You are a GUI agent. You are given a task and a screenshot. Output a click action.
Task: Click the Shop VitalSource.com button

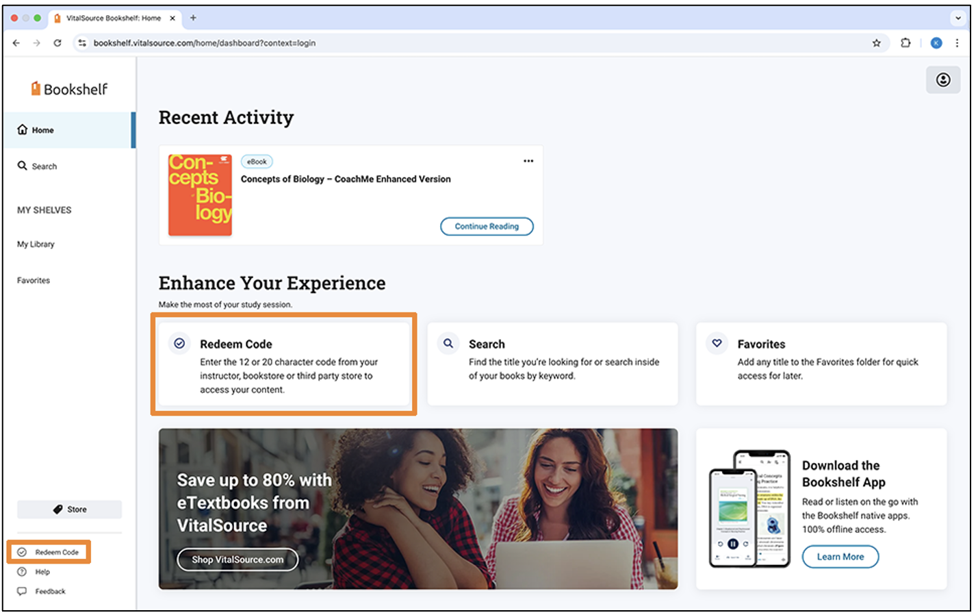coord(237,560)
